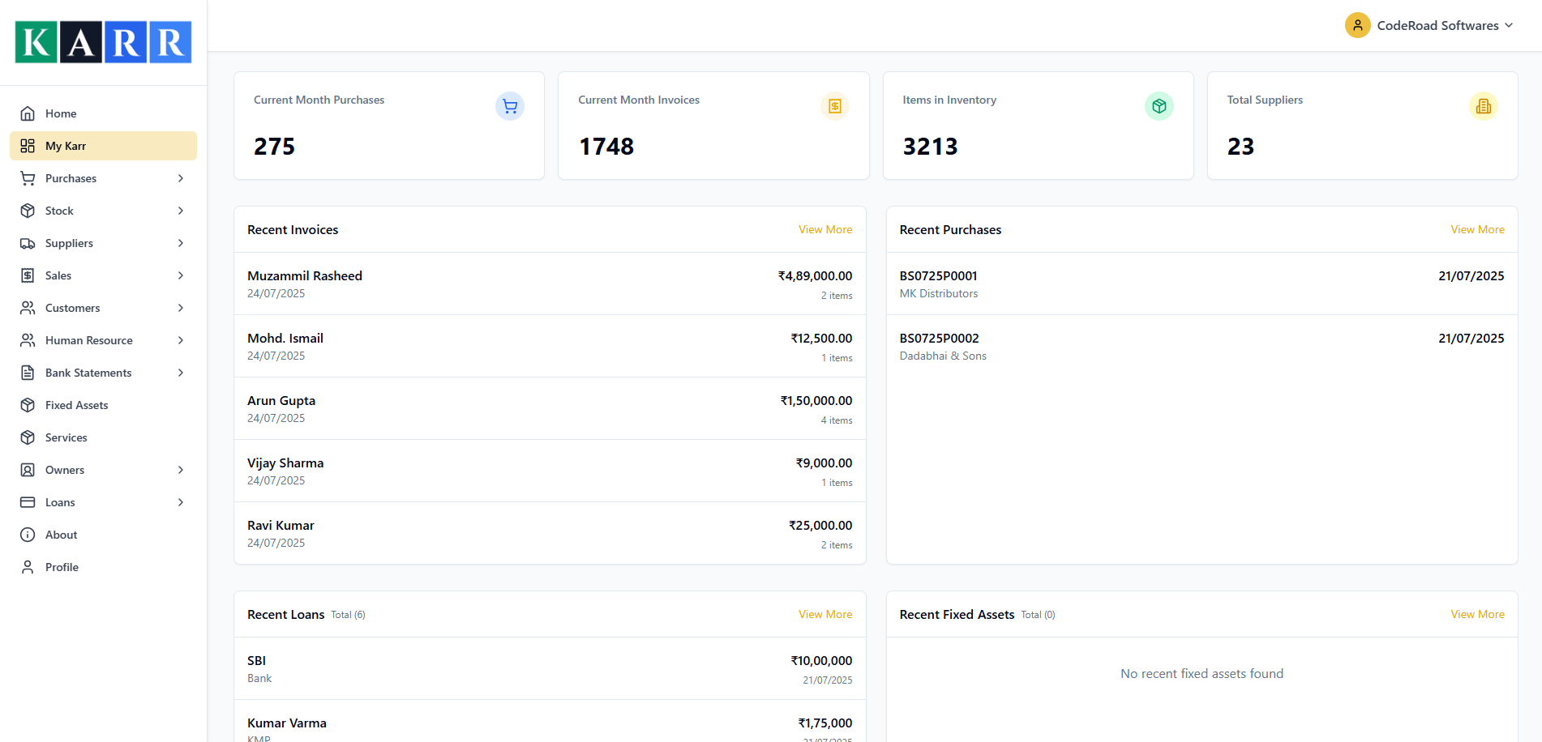Screen dimensions: 1542x742
Task: Click the KARR logo at top left
Action: [103, 41]
